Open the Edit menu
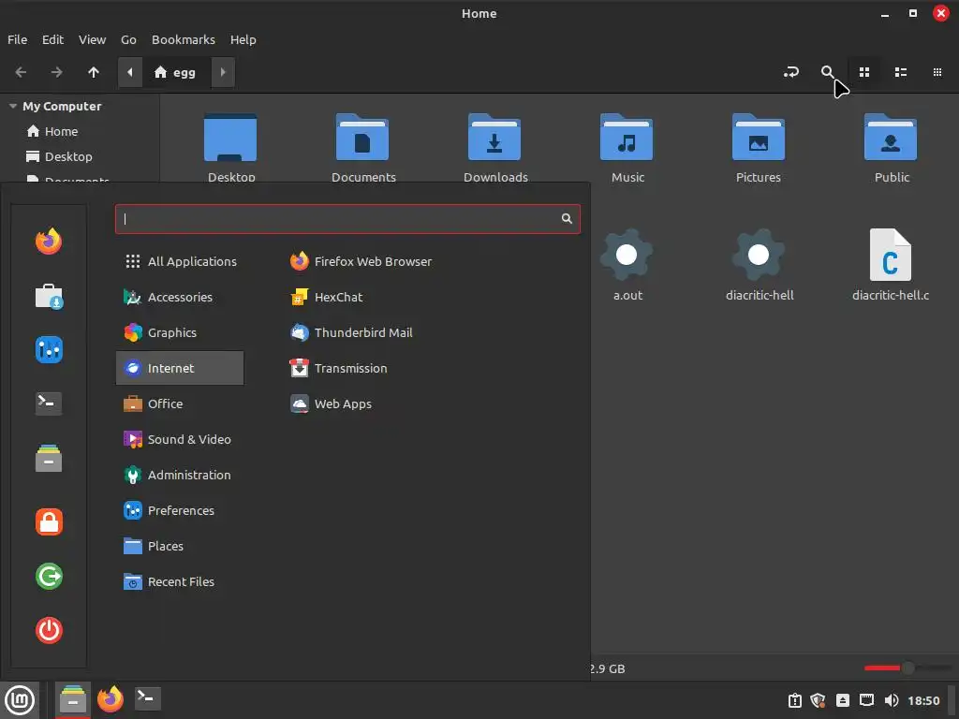959x719 pixels. pos(52,39)
